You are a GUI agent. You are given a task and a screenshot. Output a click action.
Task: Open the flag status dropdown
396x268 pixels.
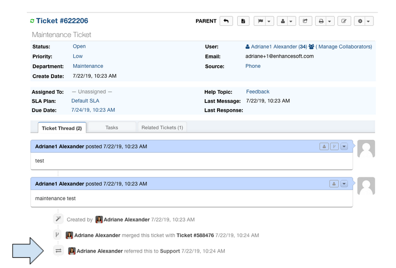[264, 21]
